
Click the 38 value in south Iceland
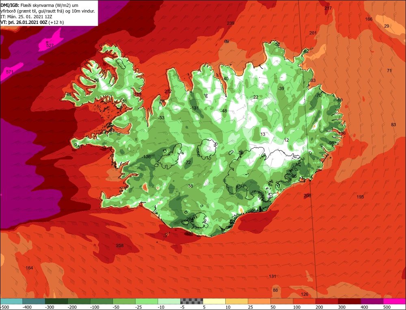[190, 186]
